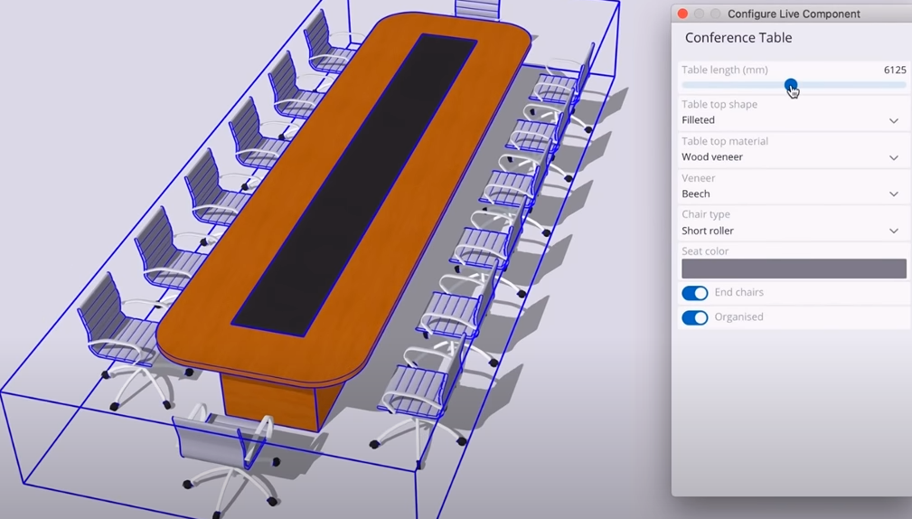Disable the End chairs toggle
The image size is (912, 519).
click(694, 293)
